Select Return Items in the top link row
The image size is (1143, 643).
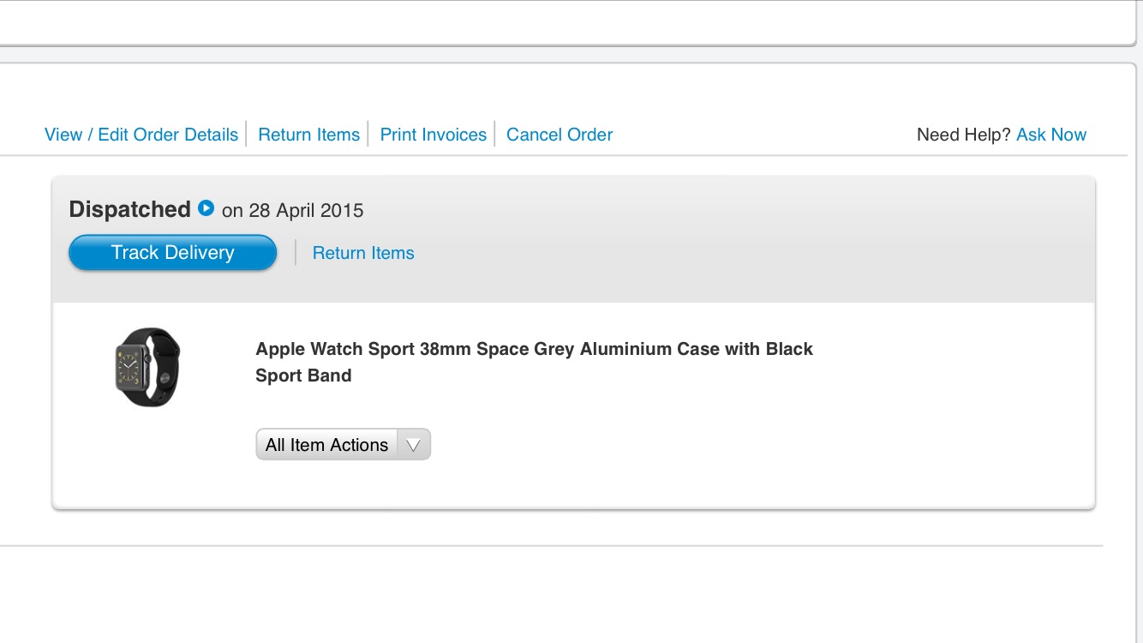click(x=308, y=135)
